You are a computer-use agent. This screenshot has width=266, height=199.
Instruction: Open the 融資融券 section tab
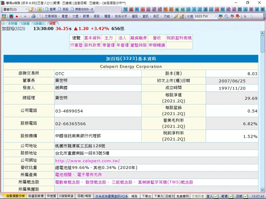[x=139, y=38]
